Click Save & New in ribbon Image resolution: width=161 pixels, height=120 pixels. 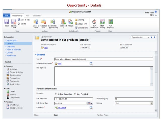[x=24, y=20]
